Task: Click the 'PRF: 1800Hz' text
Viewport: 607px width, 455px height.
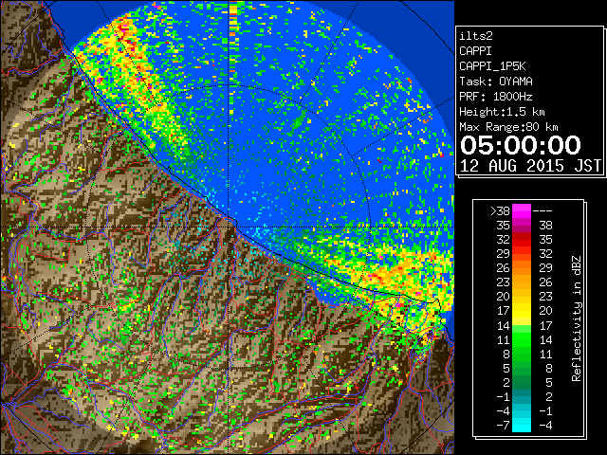Action: tap(496, 97)
